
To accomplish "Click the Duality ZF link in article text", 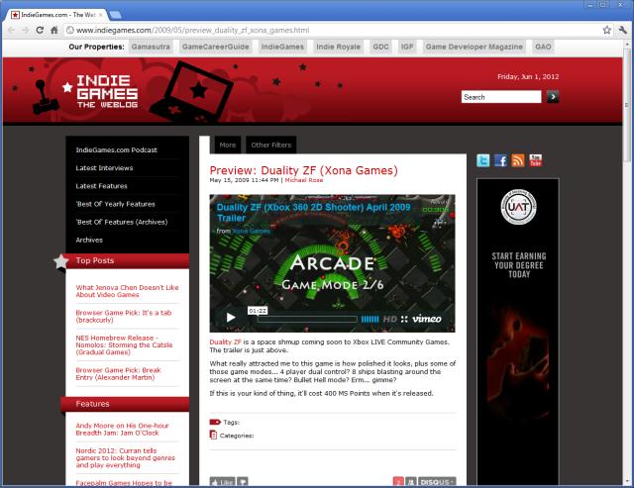I will click(x=225, y=342).
